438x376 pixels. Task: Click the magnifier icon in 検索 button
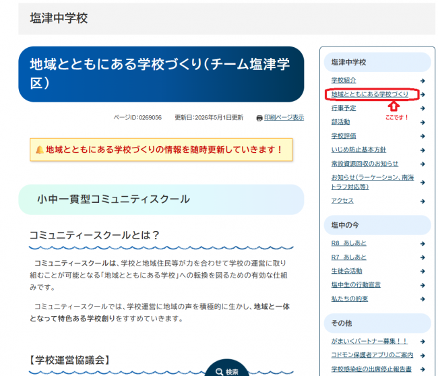coord(219,372)
